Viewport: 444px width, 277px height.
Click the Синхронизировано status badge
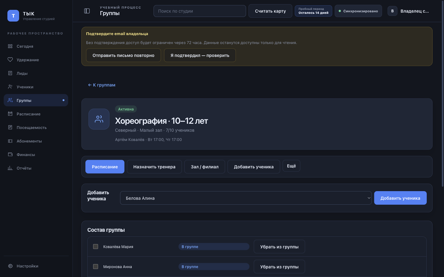[x=358, y=11]
